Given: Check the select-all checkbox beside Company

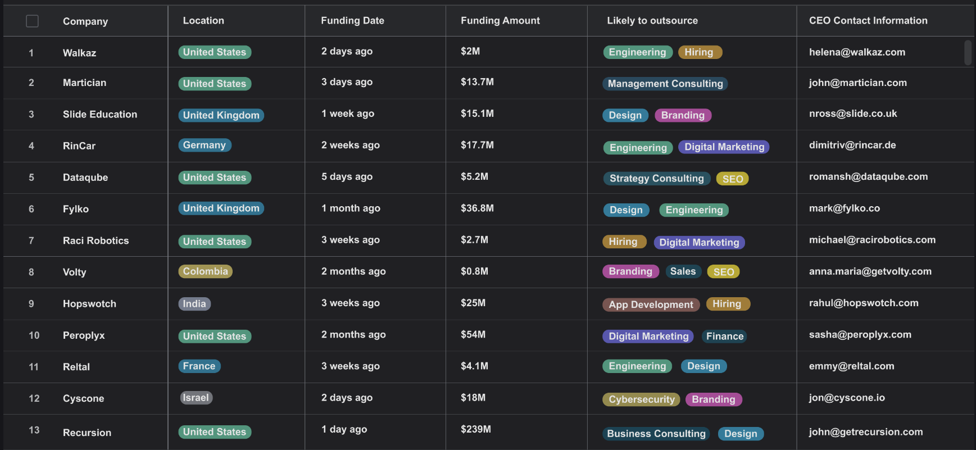Looking at the screenshot, I should 33,21.
